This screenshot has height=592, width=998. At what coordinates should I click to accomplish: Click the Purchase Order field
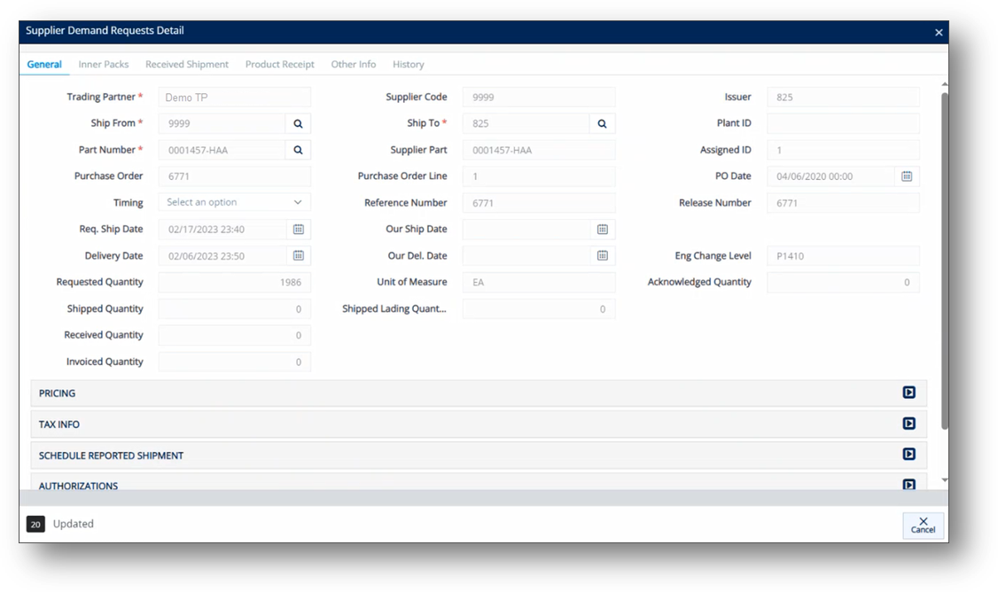click(x=234, y=176)
